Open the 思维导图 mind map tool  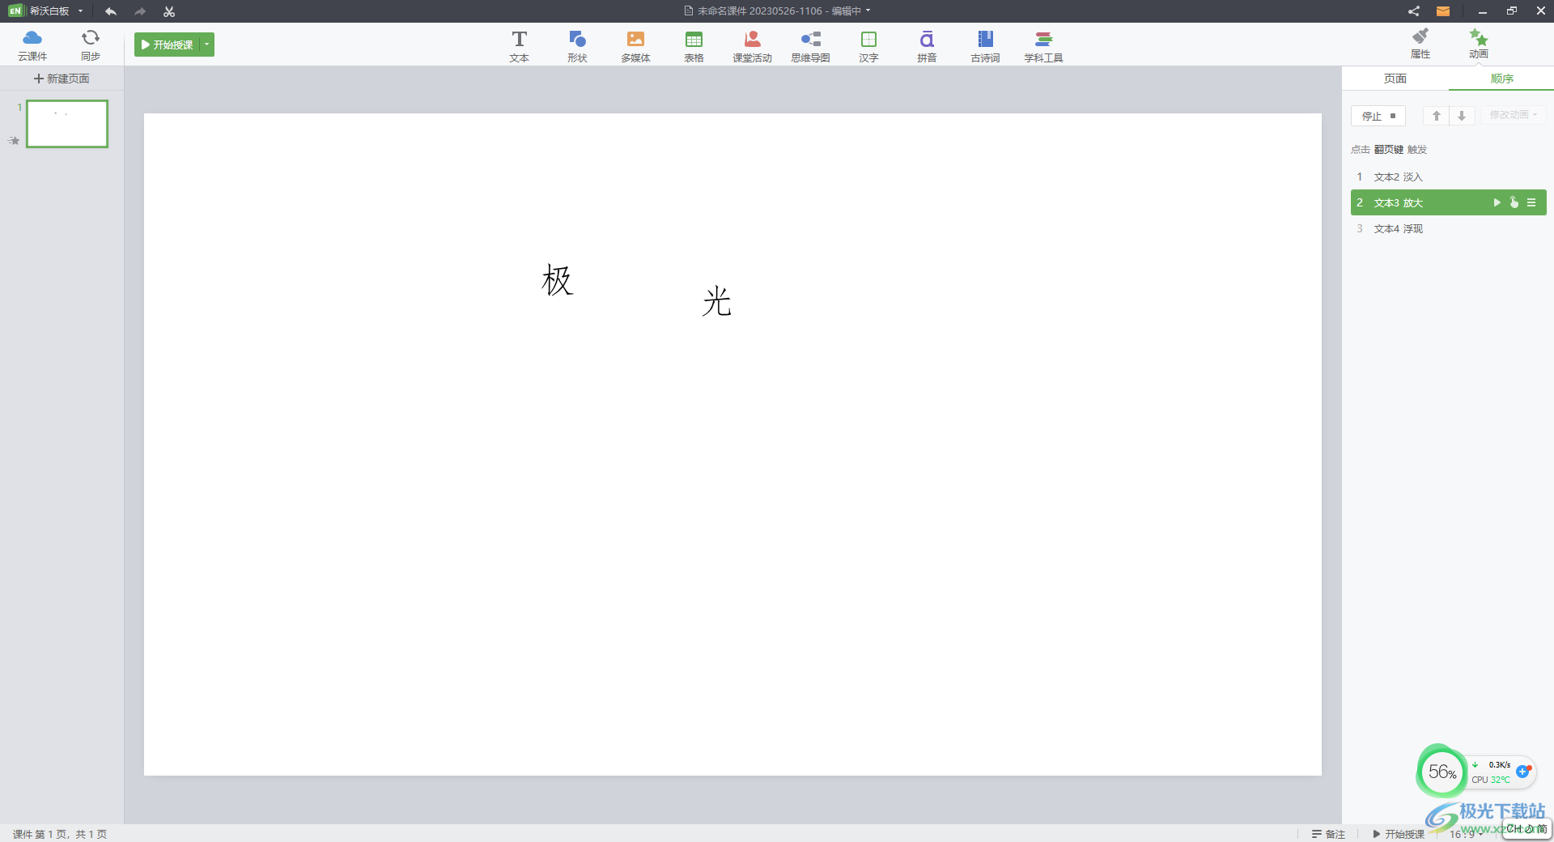click(x=810, y=46)
